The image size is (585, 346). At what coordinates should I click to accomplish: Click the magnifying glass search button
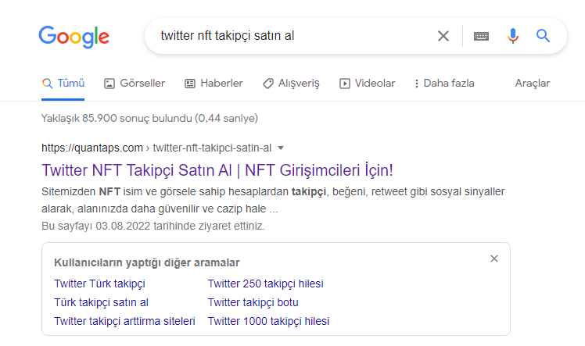pos(543,36)
